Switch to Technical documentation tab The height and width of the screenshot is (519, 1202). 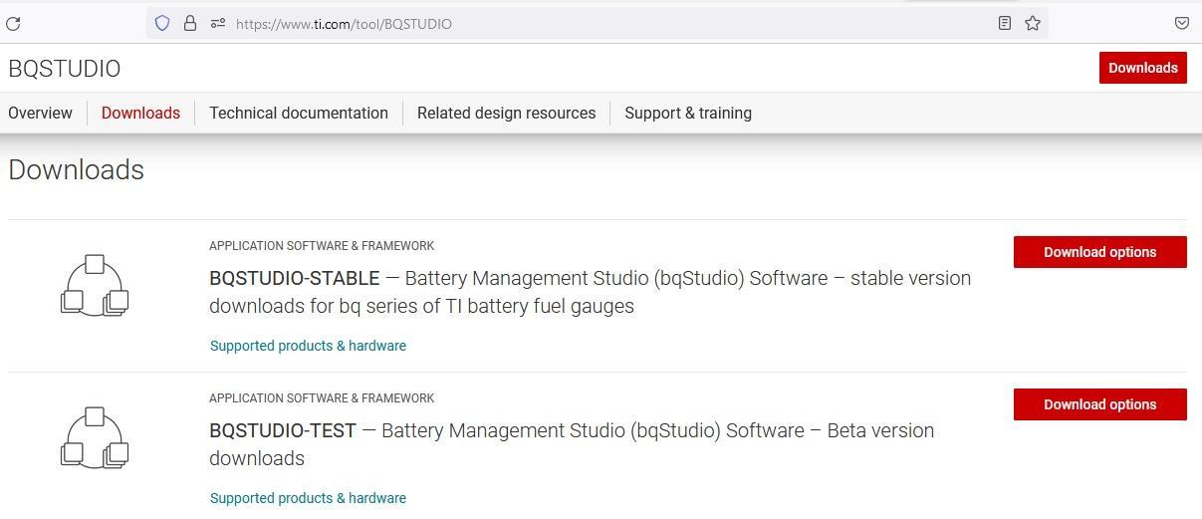299,113
